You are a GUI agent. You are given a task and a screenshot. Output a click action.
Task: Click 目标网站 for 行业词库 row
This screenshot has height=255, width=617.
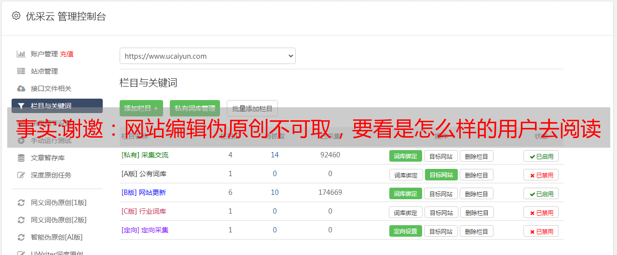pyautogui.click(x=441, y=212)
